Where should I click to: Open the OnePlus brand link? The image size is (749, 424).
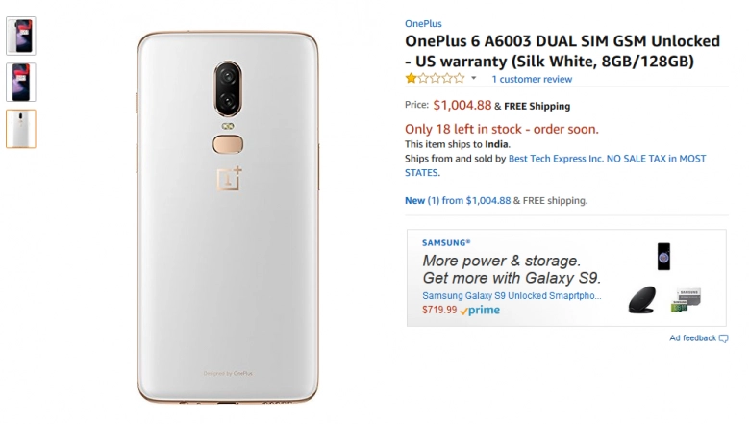(423, 23)
